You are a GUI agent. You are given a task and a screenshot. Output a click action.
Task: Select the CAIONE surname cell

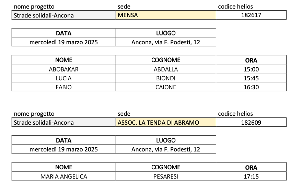(166, 87)
